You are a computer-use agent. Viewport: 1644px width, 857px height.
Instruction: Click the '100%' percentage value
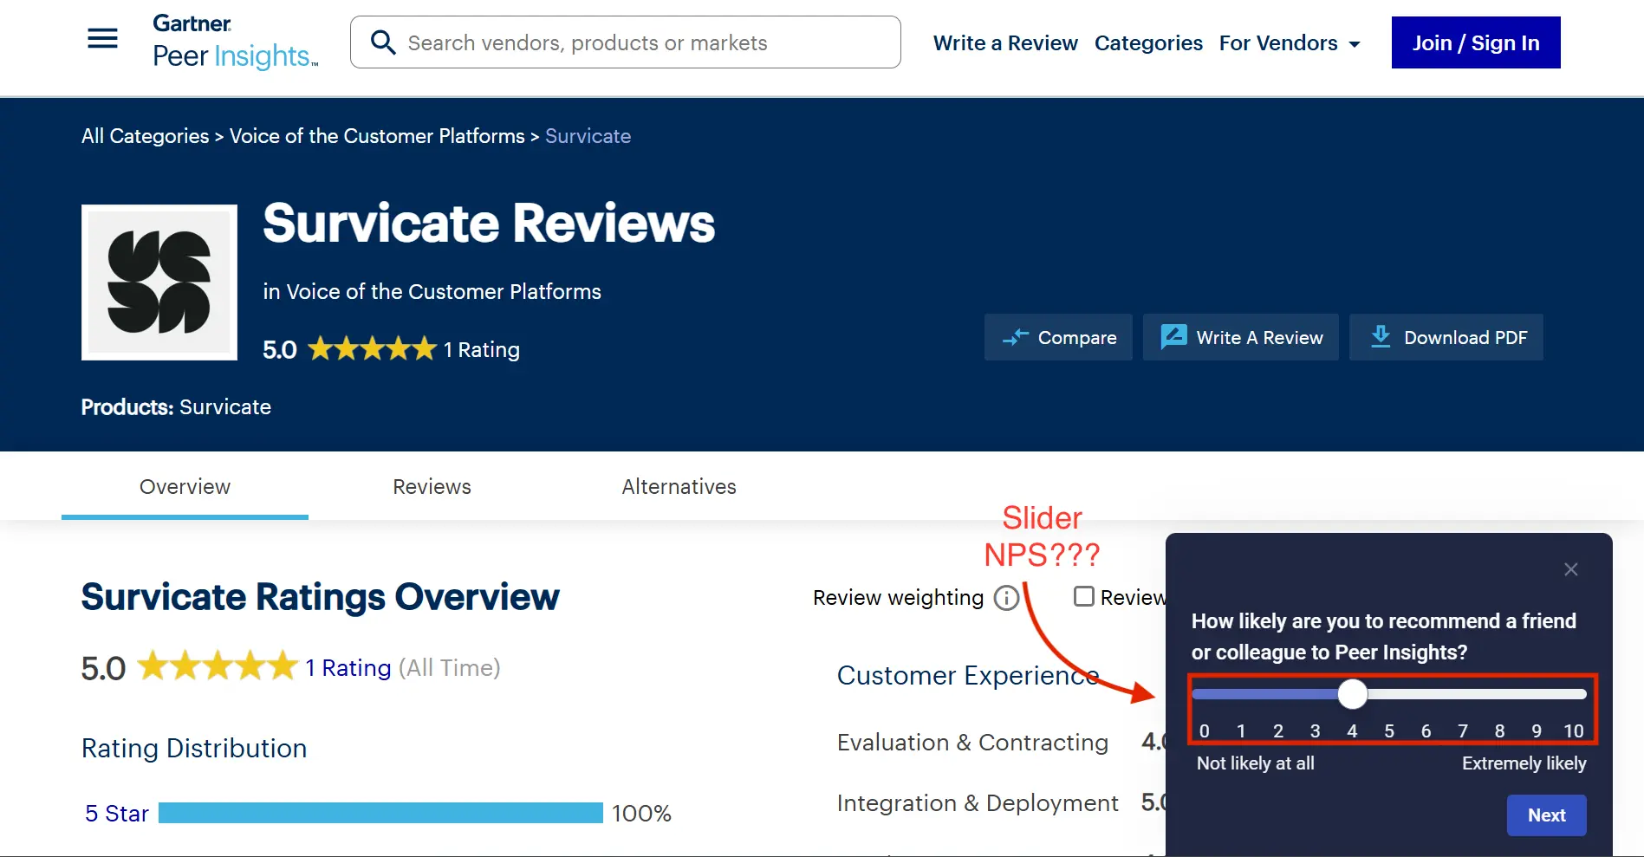coord(641,814)
